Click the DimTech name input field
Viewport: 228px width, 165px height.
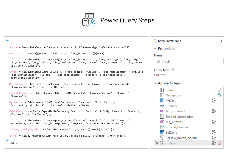(188, 61)
